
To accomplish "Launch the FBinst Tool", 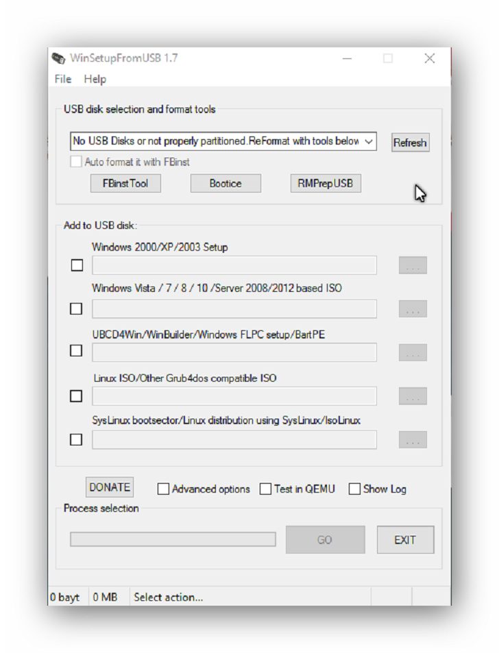I will [125, 183].
